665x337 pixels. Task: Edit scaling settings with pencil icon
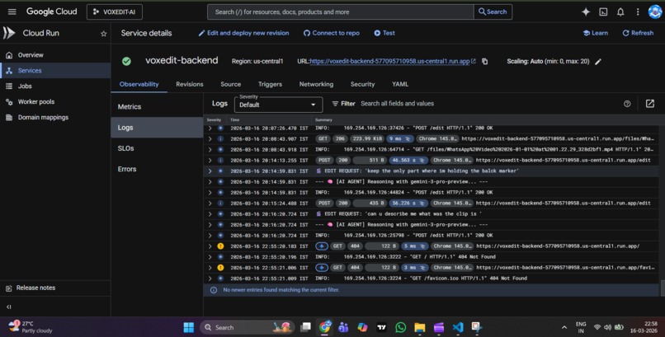tap(598, 62)
